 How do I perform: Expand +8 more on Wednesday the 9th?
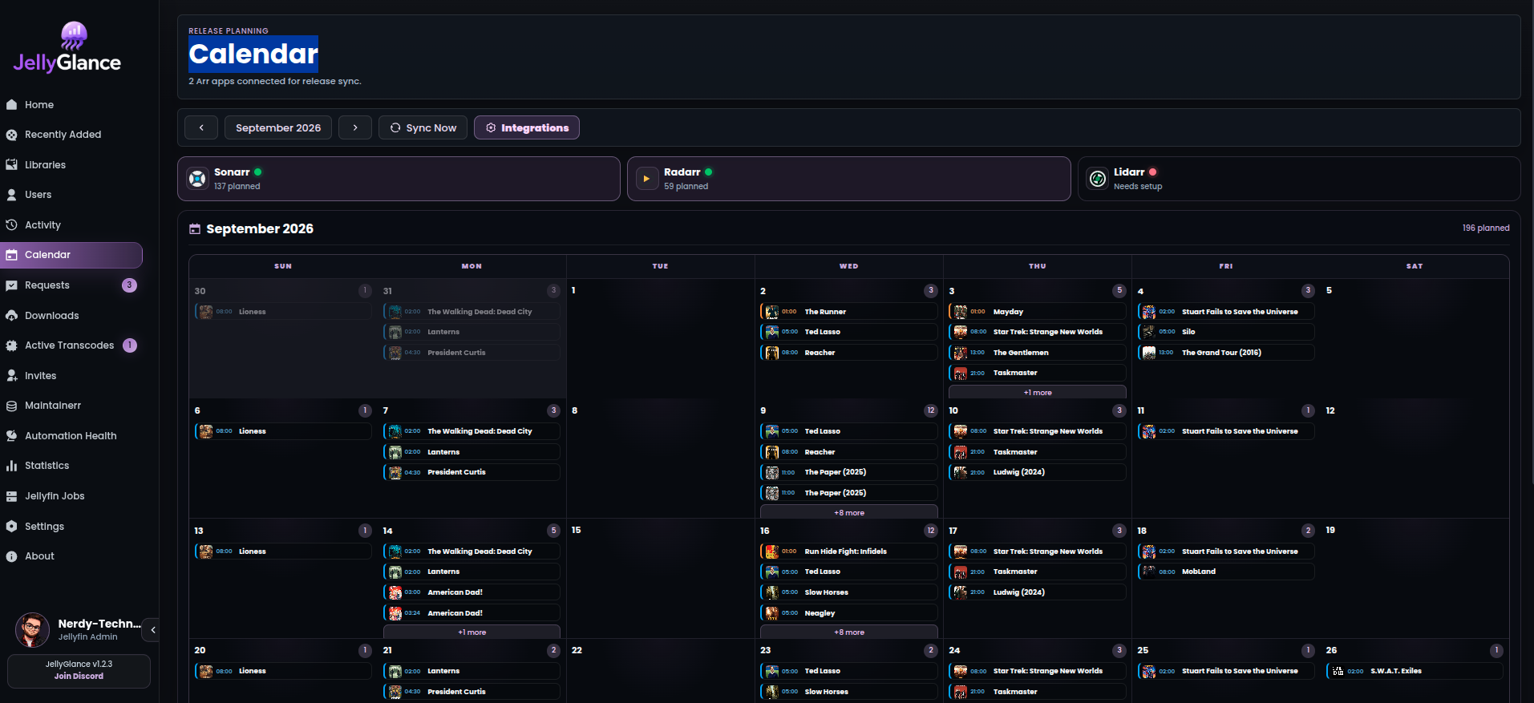pyautogui.click(x=849, y=513)
